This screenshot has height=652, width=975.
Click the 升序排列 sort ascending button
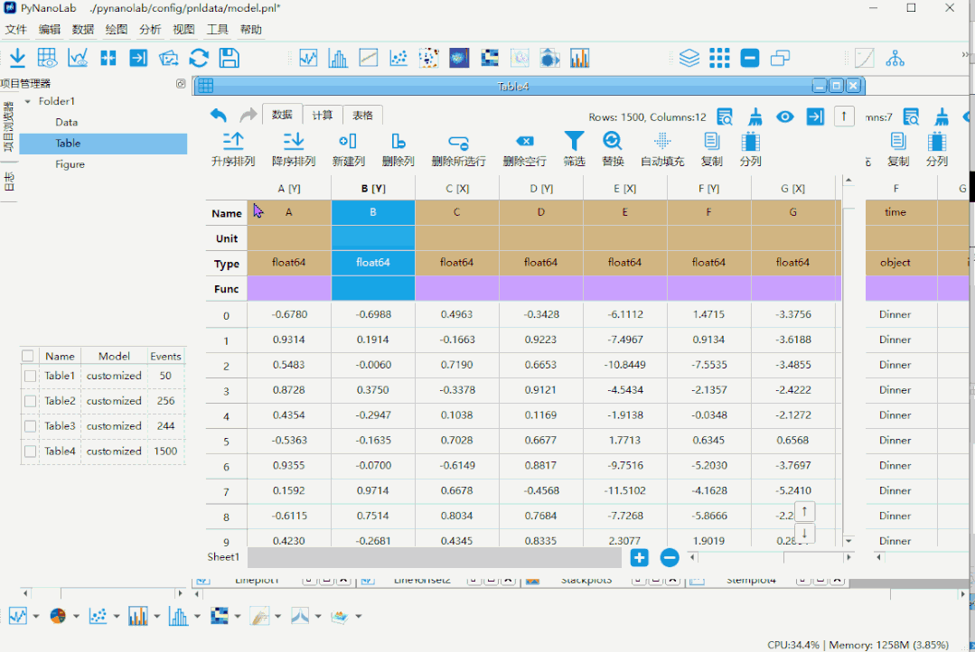click(x=233, y=149)
